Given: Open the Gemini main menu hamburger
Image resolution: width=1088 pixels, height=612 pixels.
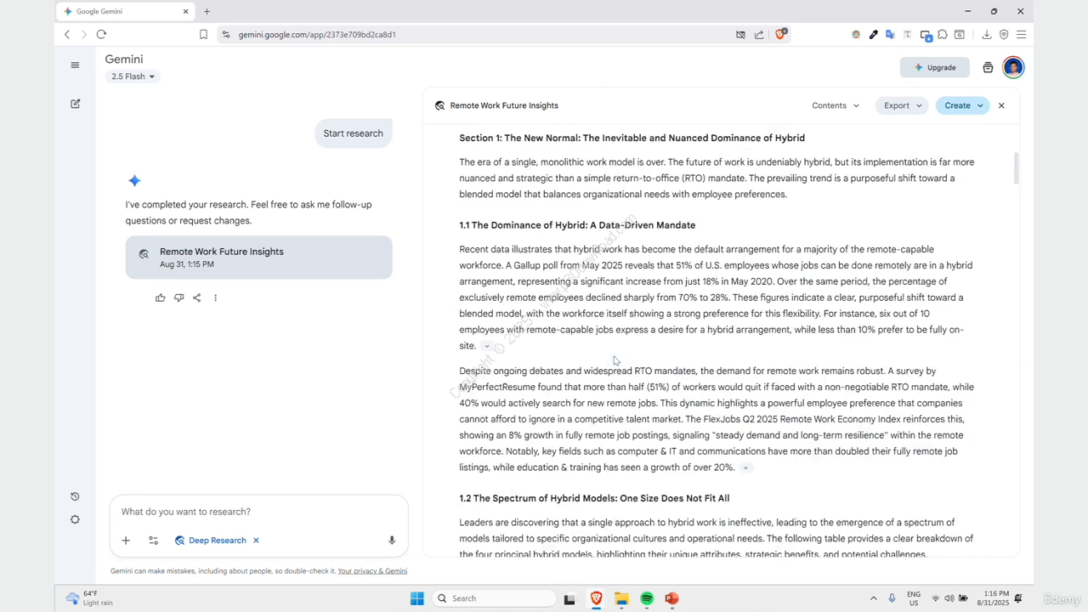Looking at the screenshot, I should [75, 65].
